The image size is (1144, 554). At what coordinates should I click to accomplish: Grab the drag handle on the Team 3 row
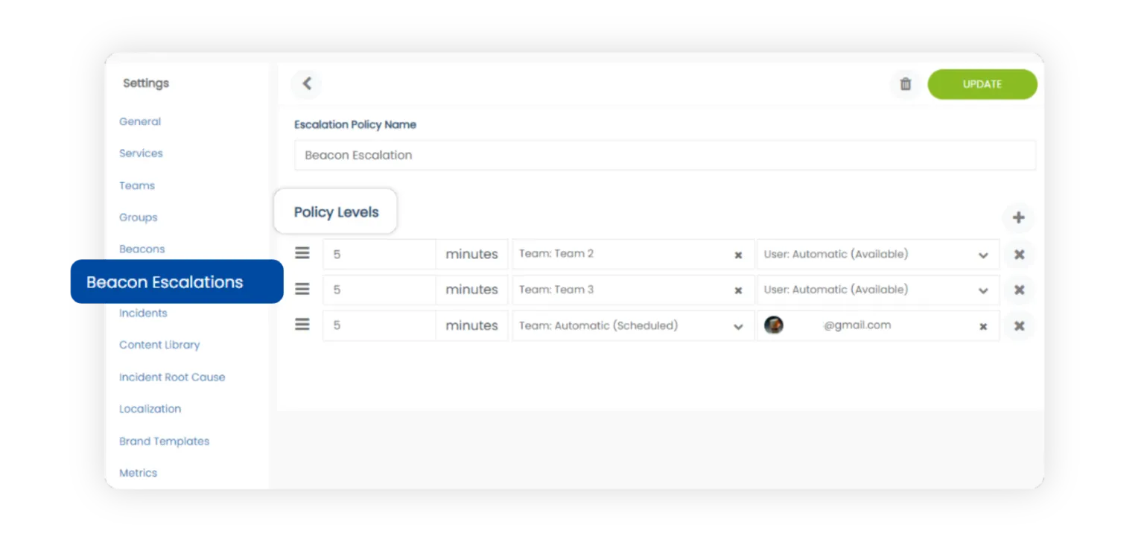(x=302, y=289)
